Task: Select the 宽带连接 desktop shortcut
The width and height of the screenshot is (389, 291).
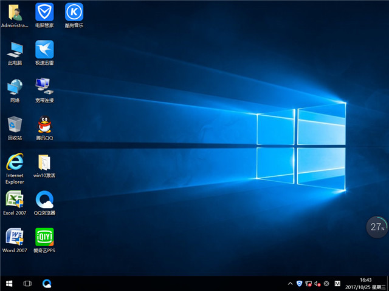Action: pos(44,87)
